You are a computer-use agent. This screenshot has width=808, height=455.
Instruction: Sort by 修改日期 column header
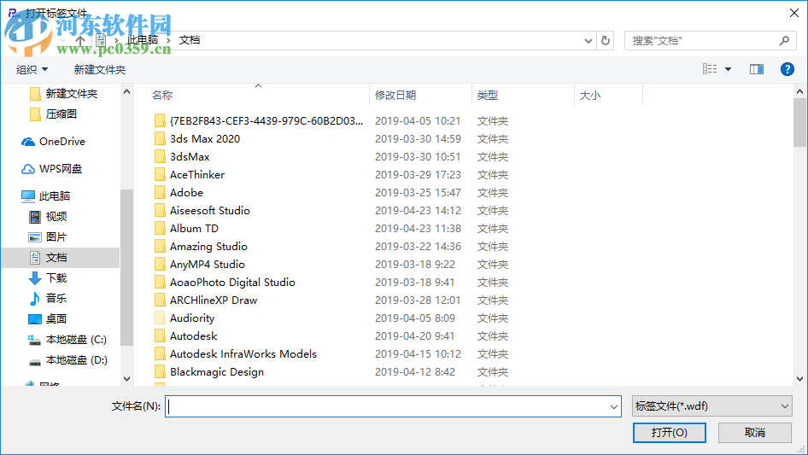395,96
